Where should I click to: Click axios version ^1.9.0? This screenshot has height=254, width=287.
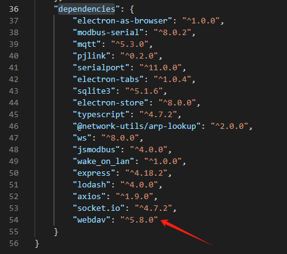tap(135, 197)
